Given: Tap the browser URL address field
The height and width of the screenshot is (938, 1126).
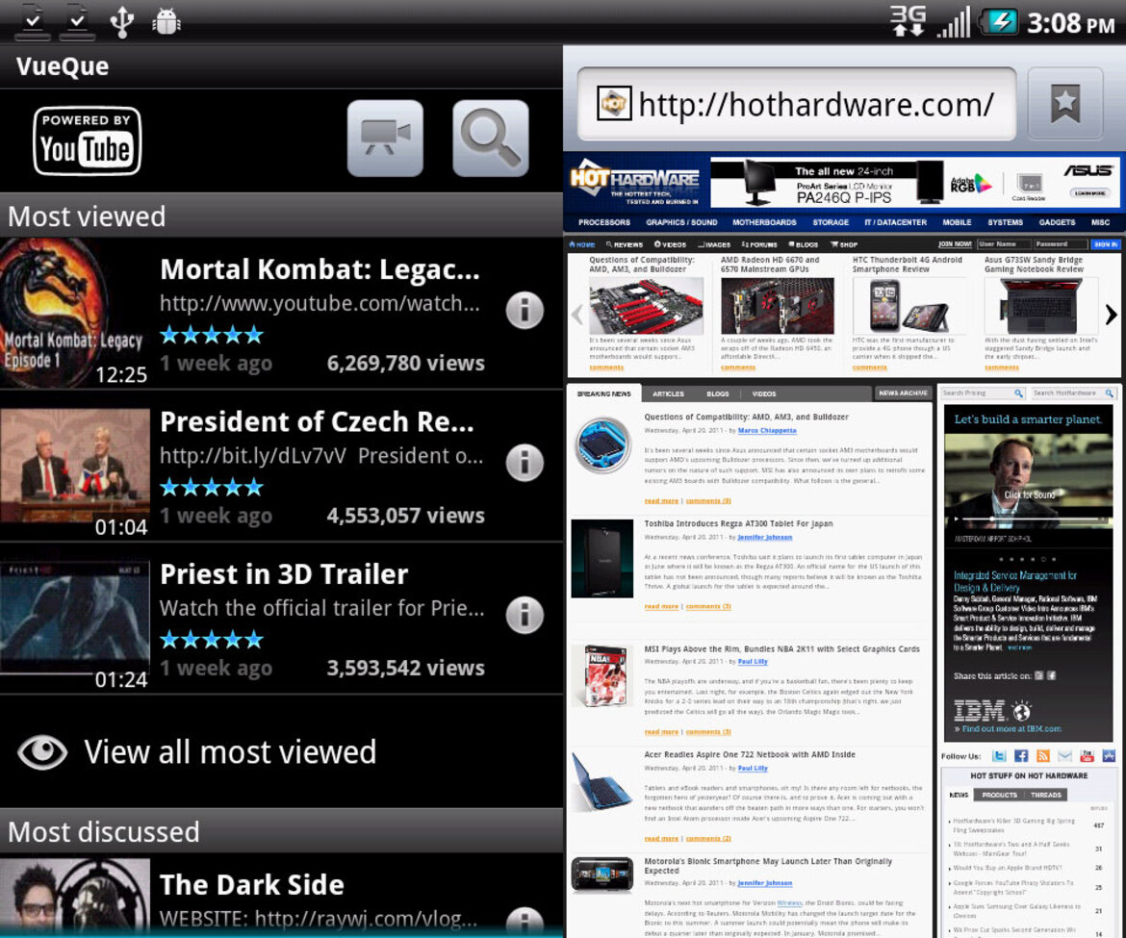Looking at the screenshot, I should (x=797, y=104).
